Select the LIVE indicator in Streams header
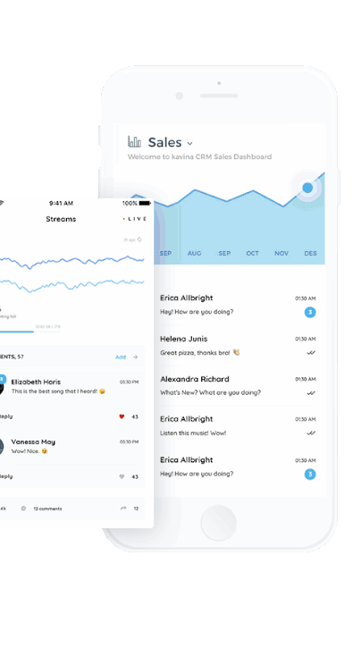Viewport: 353px width, 648px height. 134,219
